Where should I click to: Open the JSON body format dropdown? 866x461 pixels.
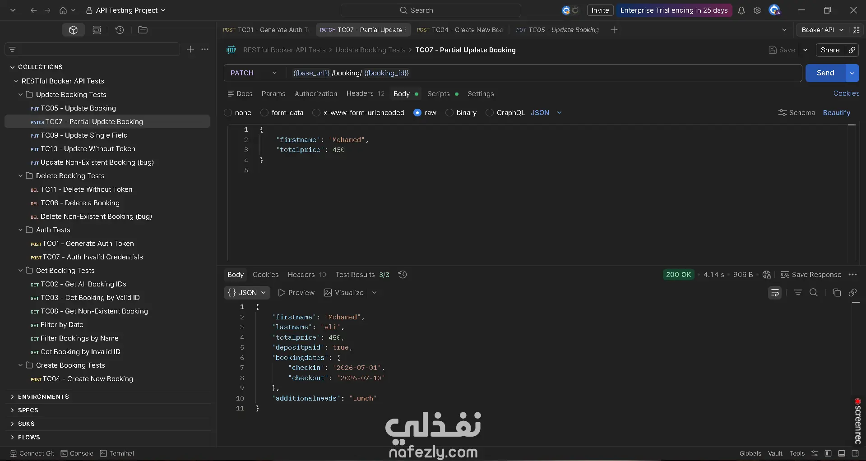pos(546,113)
